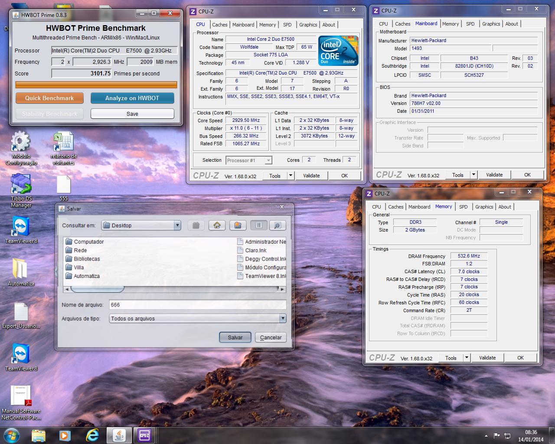
Task: Click OK in the CPU-Z Mainboard window
Action: 527,175
